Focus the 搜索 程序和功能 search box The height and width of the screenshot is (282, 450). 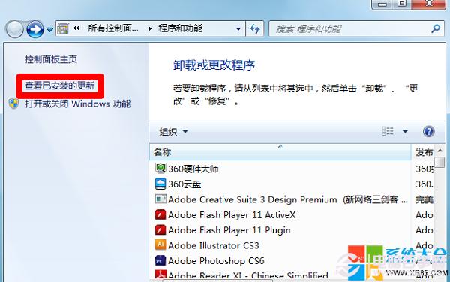click(x=357, y=28)
